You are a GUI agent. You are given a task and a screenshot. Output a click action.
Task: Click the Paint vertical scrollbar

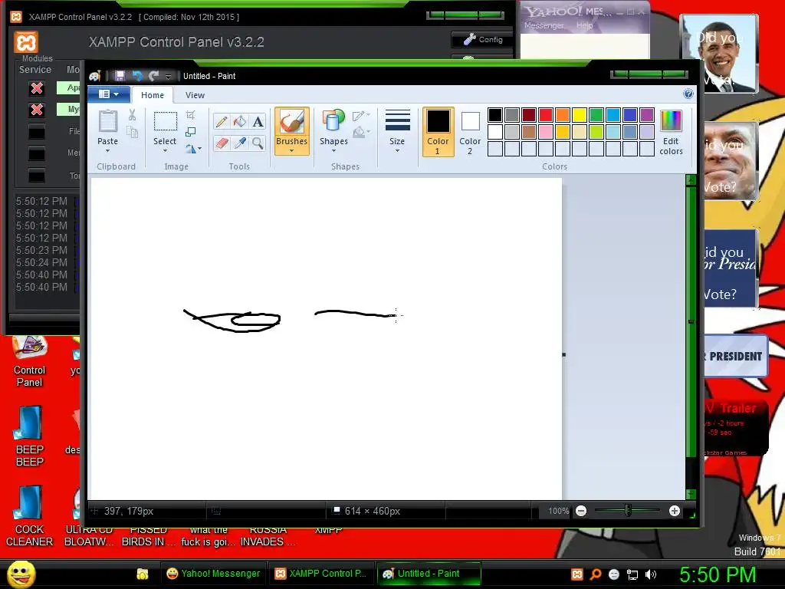(x=691, y=337)
